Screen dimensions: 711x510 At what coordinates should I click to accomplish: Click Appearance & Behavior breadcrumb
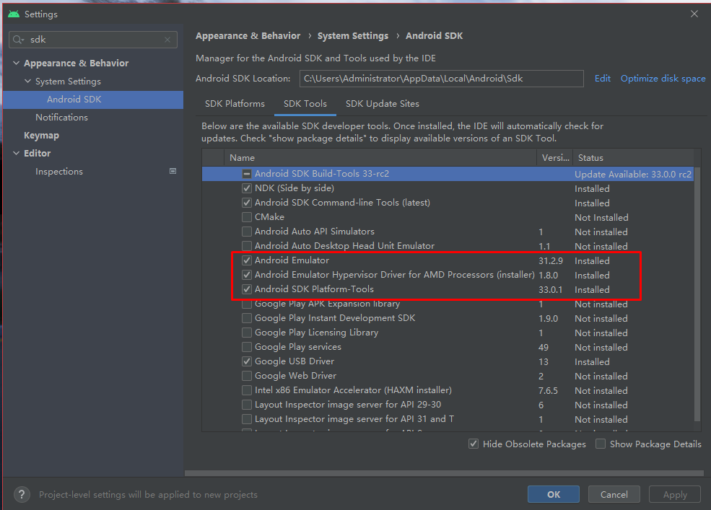[248, 36]
